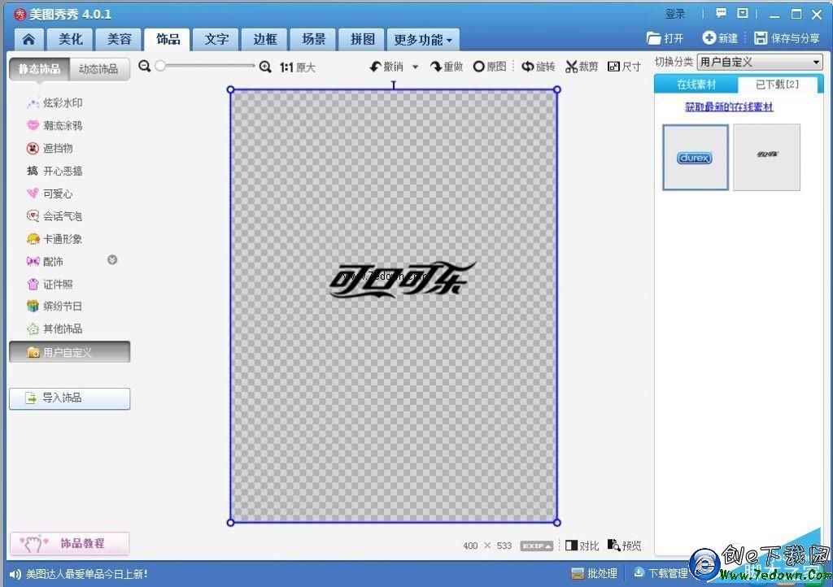This screenshot has width=833, height=587.
Task: Toggle the EXIF info button
Action: point(536,546)
